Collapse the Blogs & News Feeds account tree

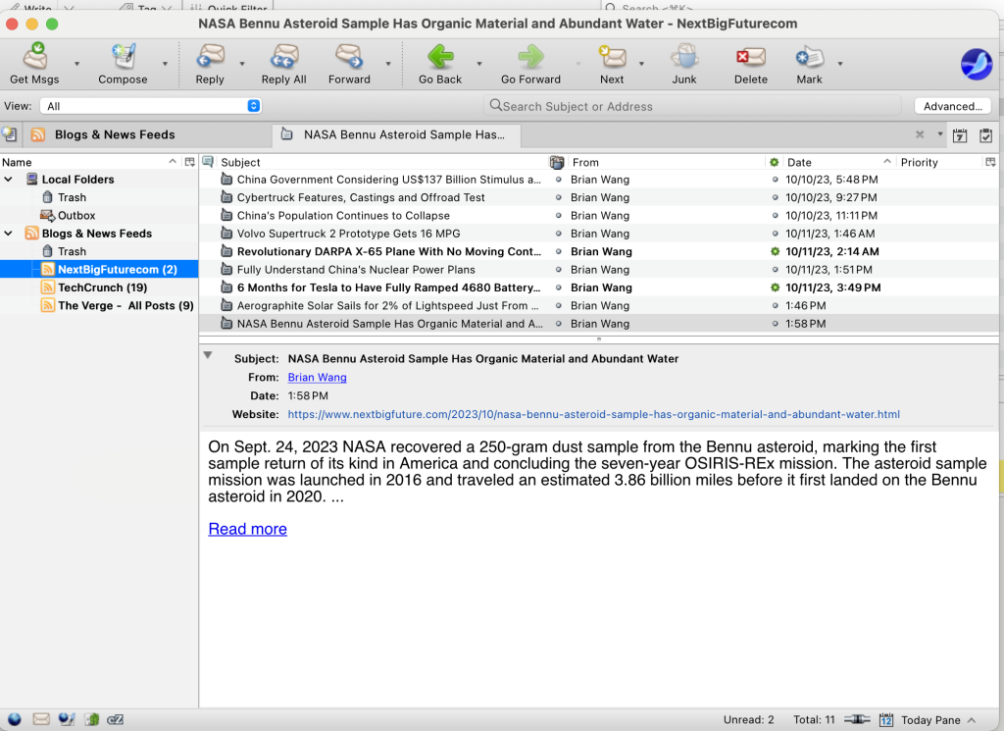pos(8,234)
